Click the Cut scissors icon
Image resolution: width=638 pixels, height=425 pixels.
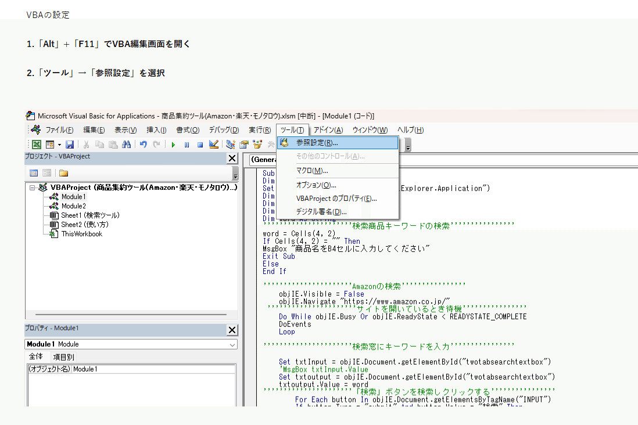coord(86,145)
